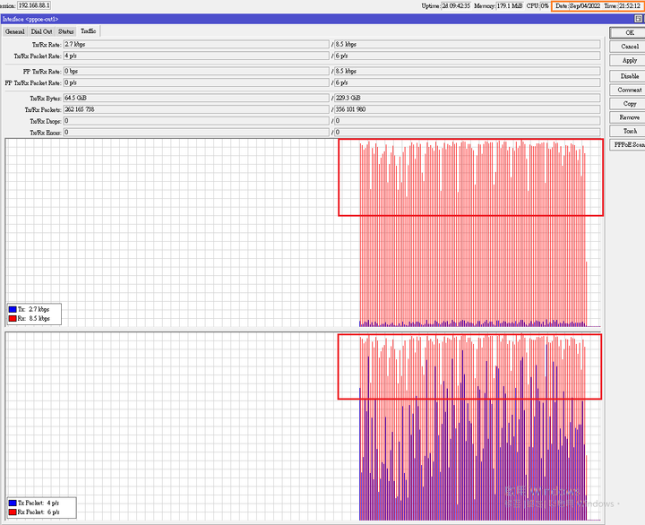
Task: Click the Tx Packets 262 165 738 field
Action: pos(196,109)
